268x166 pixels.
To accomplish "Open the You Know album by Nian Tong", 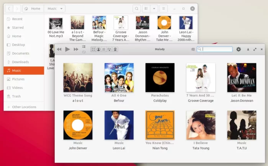I will [160, 125].
